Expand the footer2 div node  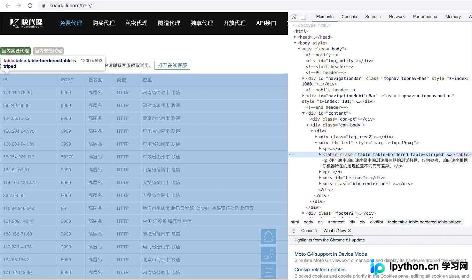pos(304,213)
